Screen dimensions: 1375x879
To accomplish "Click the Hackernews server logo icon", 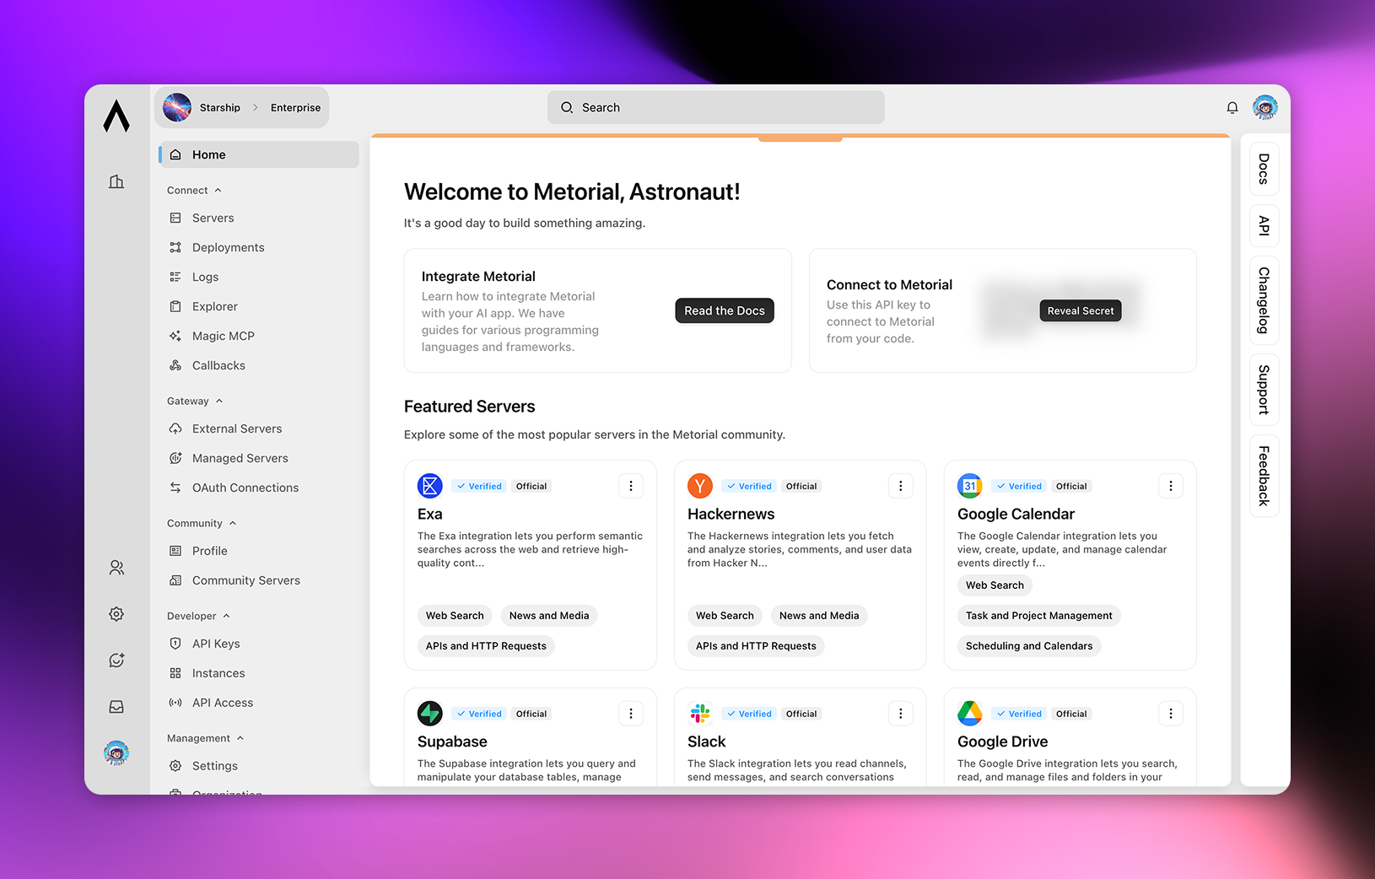I will pyautogui.click(x=700, y=486).
